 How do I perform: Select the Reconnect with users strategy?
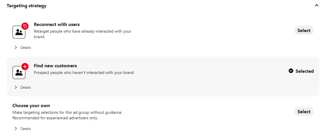304,30
